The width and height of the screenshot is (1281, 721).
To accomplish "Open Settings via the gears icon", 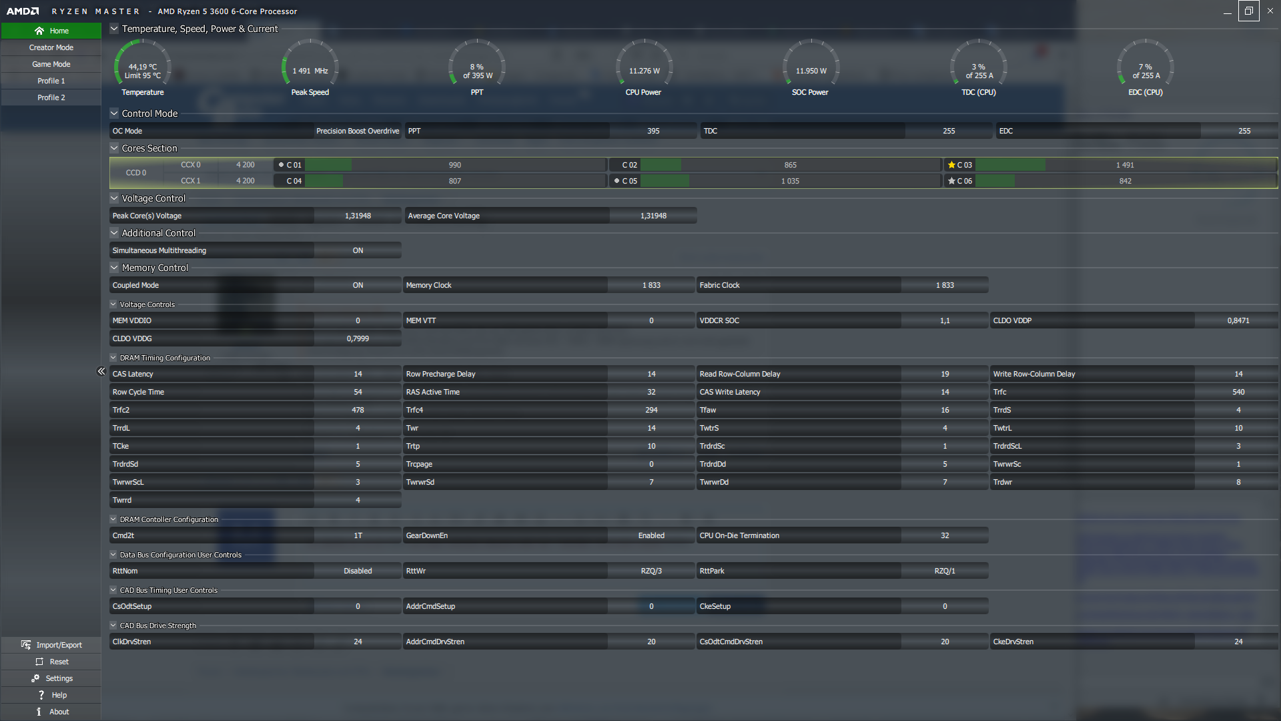I will tap(35, 678).
